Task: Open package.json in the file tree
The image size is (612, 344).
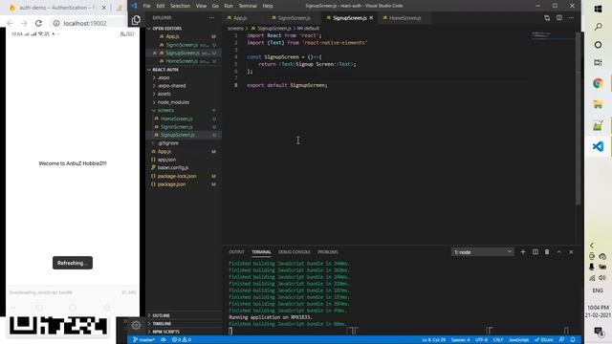Action: (x=171, y=184)
